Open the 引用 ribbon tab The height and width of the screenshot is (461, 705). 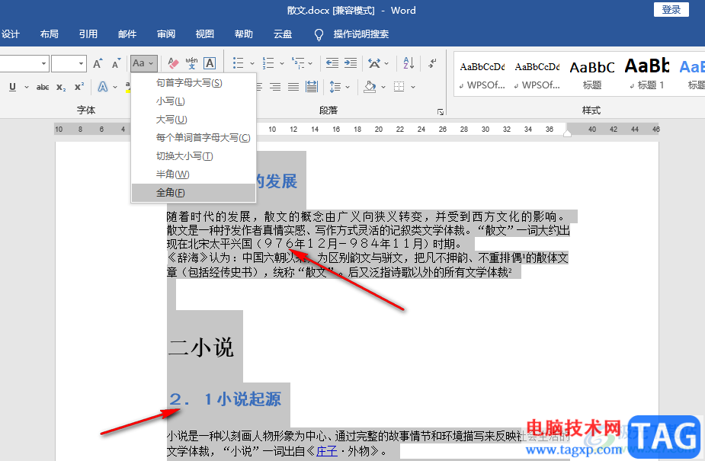pos(88,34)
